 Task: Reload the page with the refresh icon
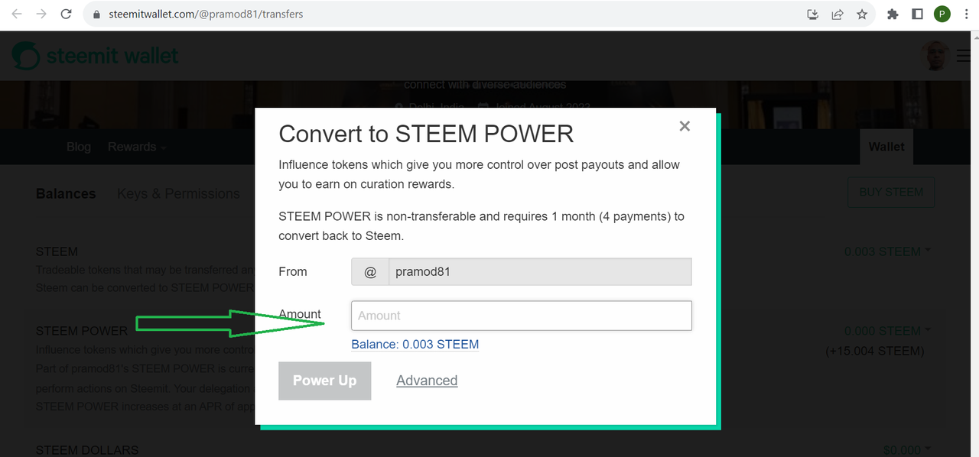67,14
